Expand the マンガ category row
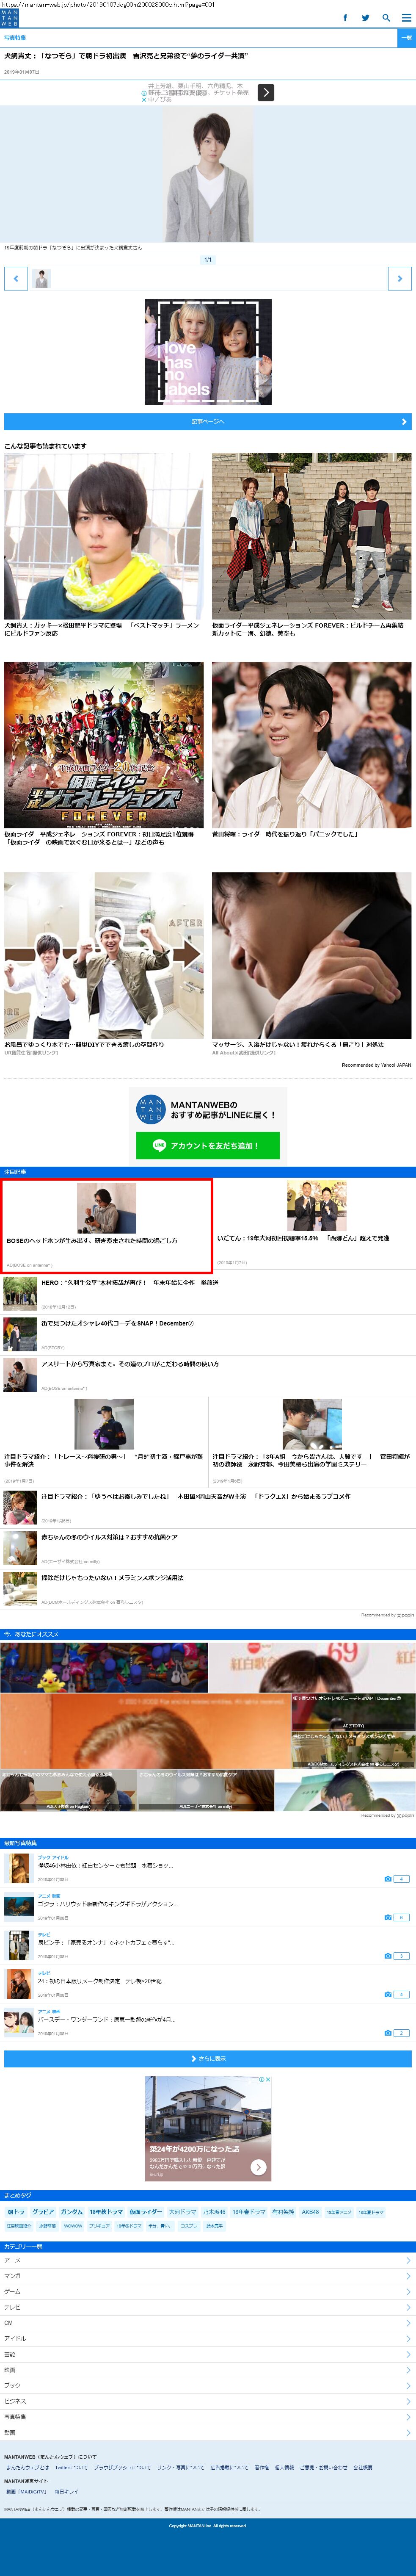Screen dimensions: 416x2576 [x=208, y=2276]
